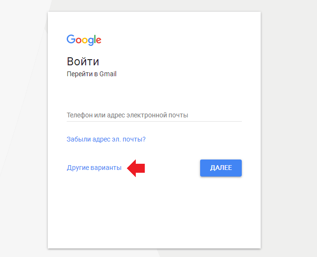Click the Google logo
317x257 pixels.
click(84, 40)
